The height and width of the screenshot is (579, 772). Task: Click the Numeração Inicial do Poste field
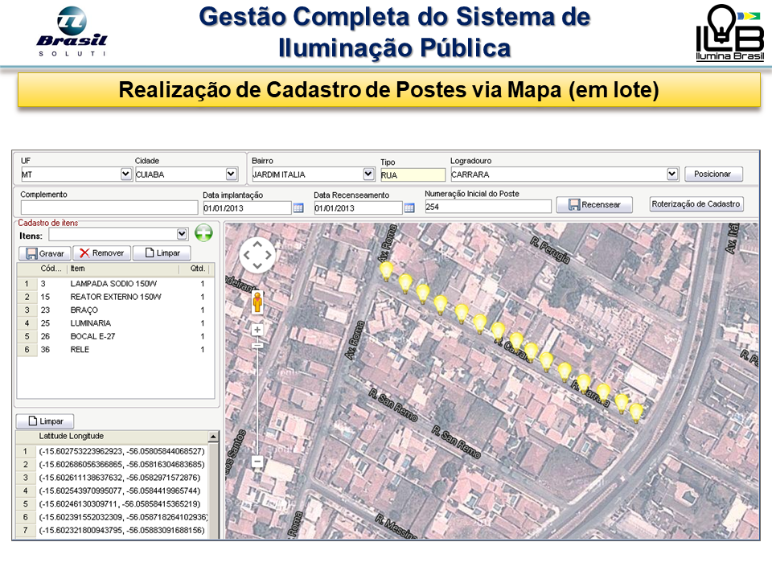[487, 207]
